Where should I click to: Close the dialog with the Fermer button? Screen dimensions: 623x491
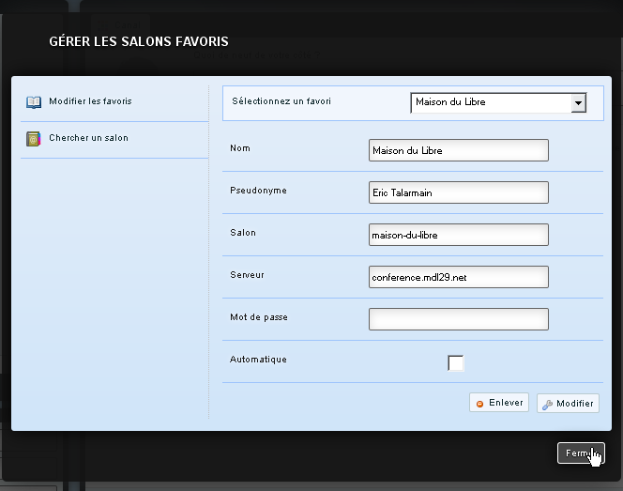click(580, 453)
